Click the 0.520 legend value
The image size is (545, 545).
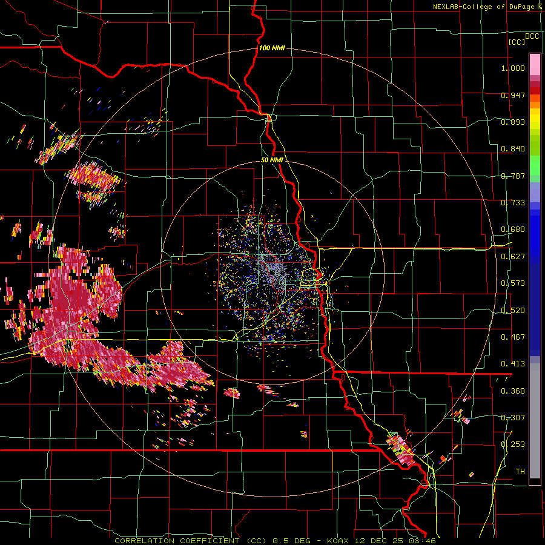click(x=513, y=311)
